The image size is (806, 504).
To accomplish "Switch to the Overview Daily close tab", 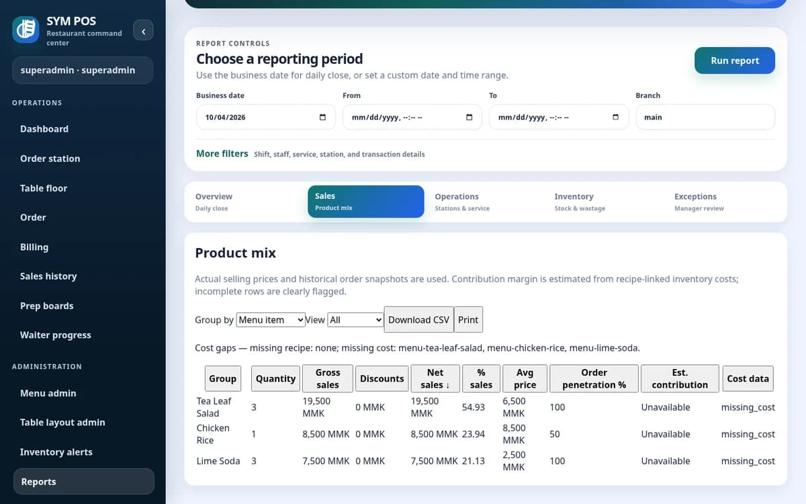I will [x=247, y=202].
